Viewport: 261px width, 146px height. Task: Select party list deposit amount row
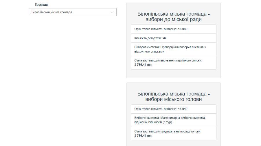pos(174,63)
